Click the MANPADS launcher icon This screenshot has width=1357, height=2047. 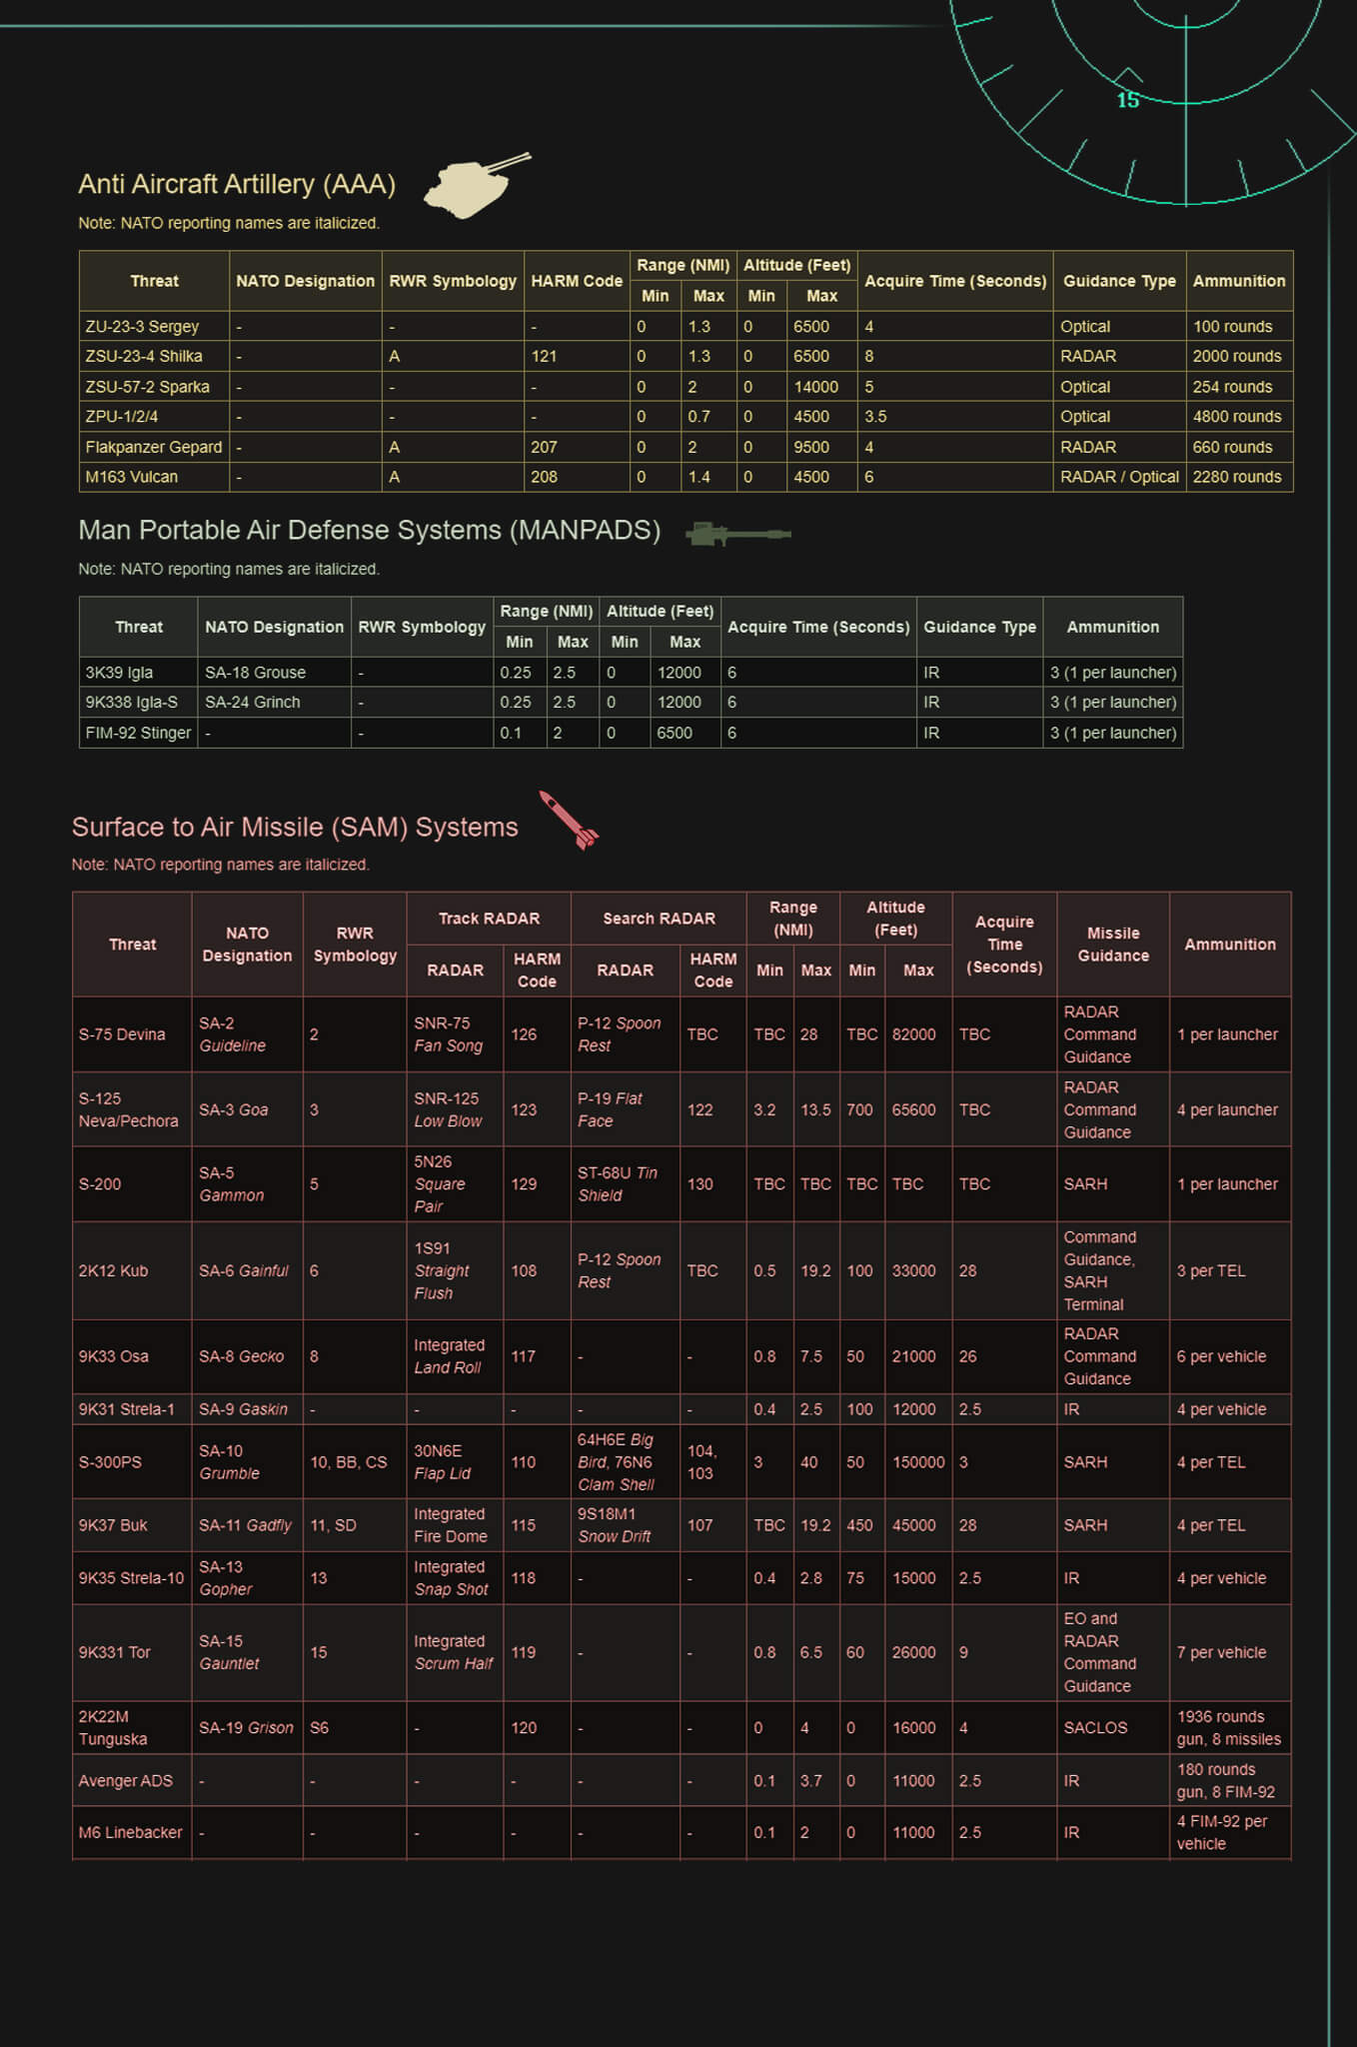click(x=737, y=534)
